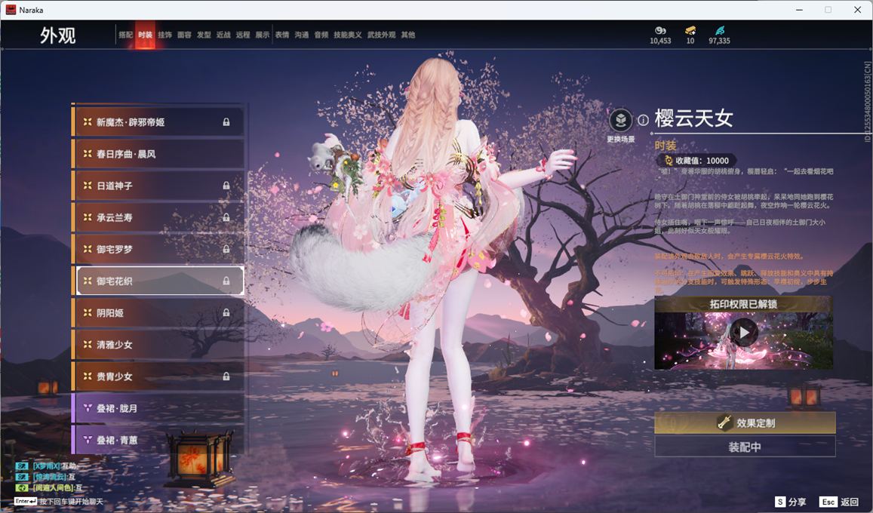The width and height of the screenshot is (873, 513).
Task: Select outfit 春日序曲·晨风
Action: pos(158,154)
